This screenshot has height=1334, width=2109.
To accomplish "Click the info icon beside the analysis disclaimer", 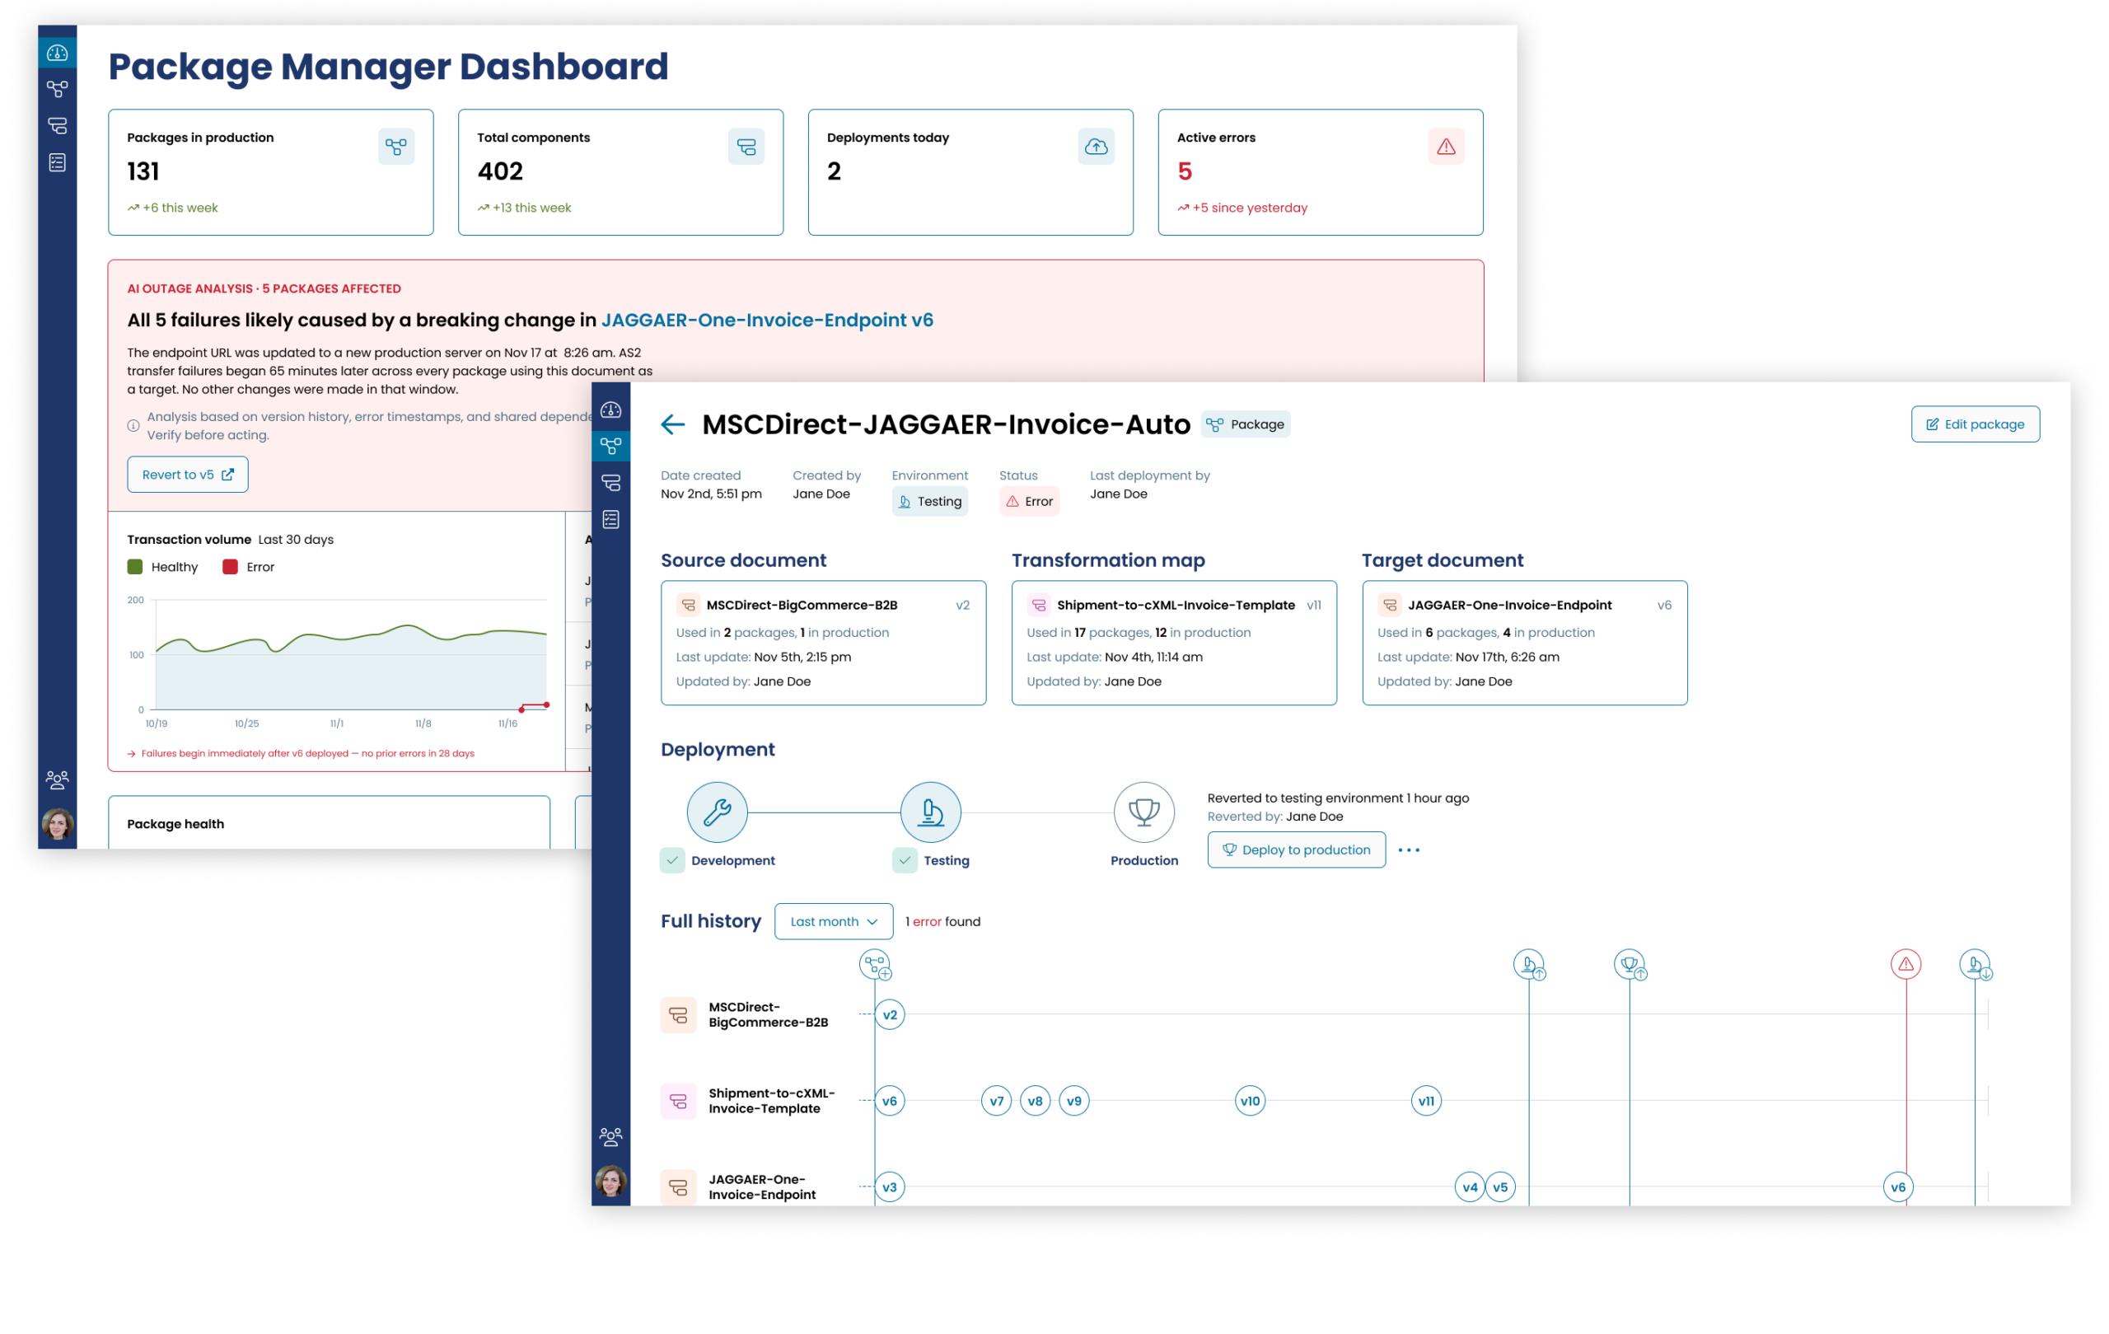I will [x=133, y=427].
